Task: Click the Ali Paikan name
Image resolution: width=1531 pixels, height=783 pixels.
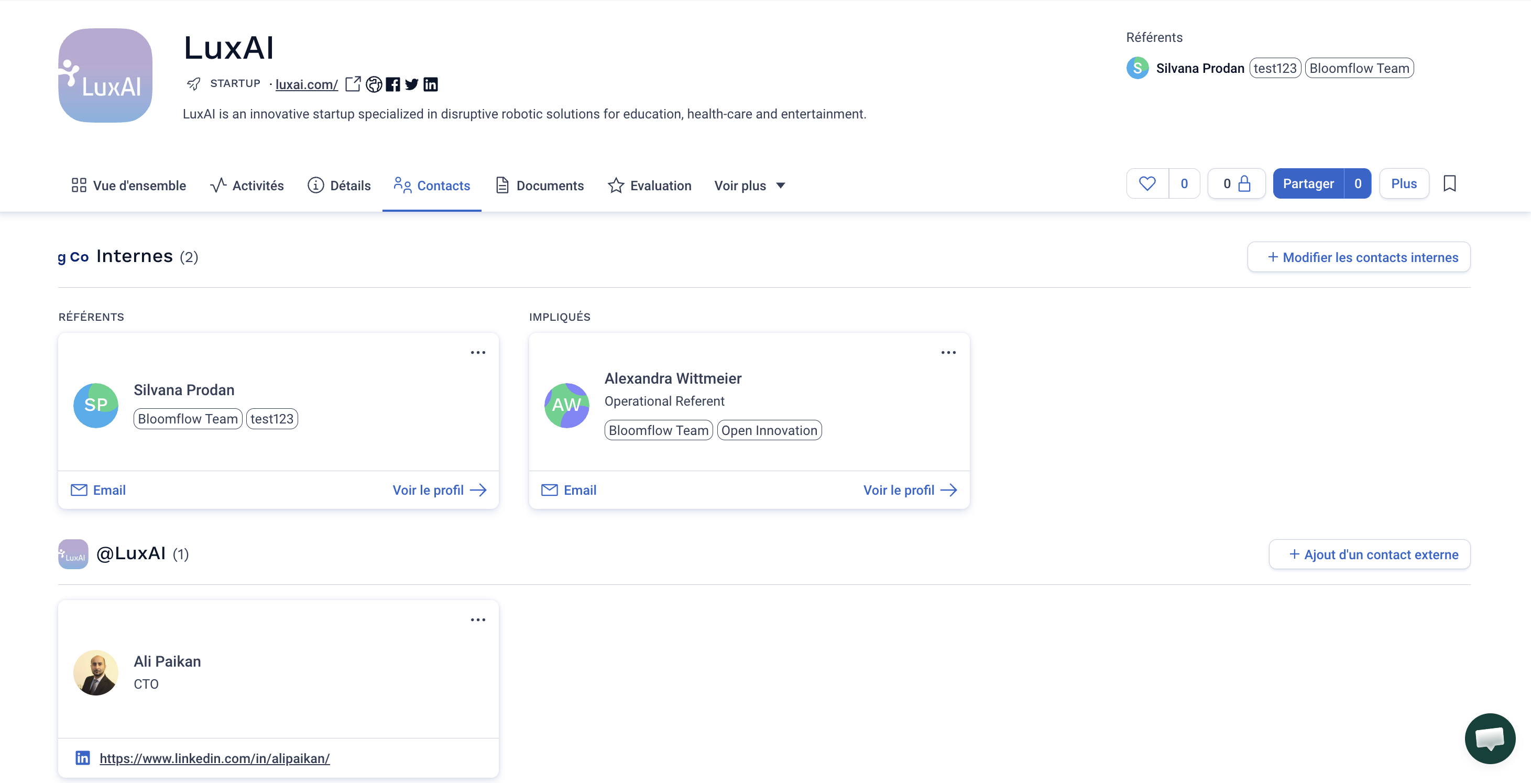Action: 168,661
